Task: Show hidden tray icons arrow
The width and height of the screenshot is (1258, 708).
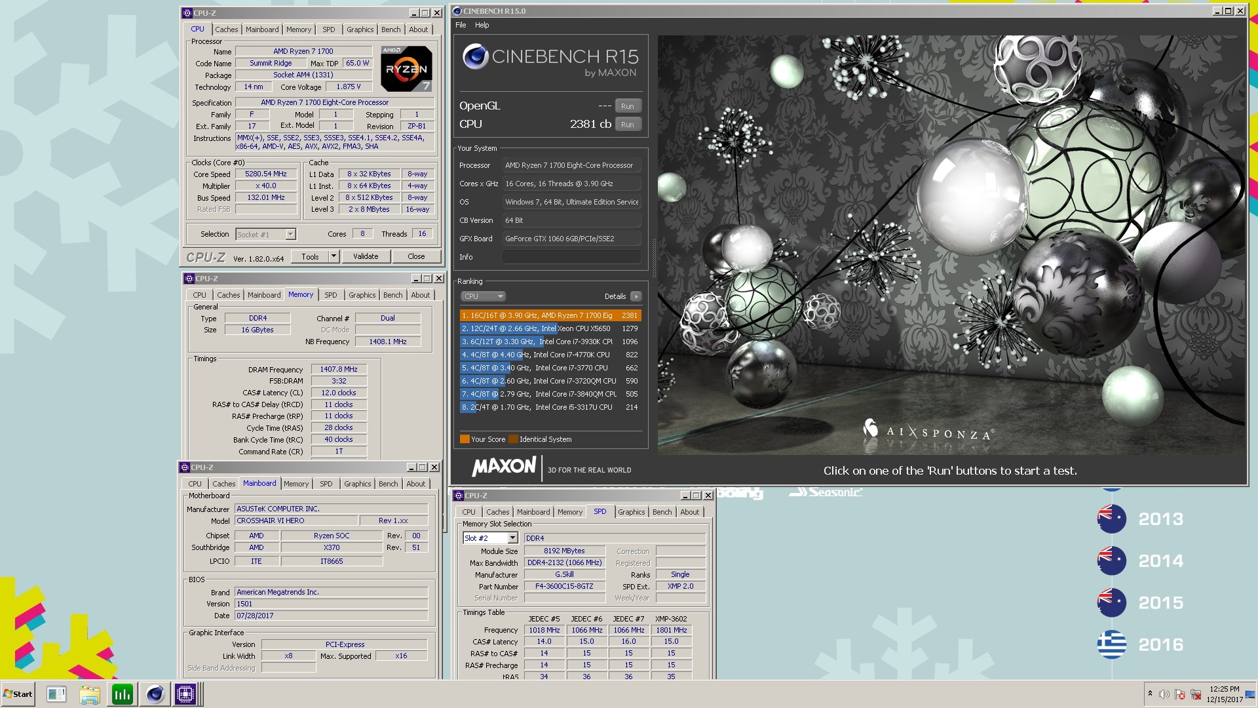Action: [1150, 694]
